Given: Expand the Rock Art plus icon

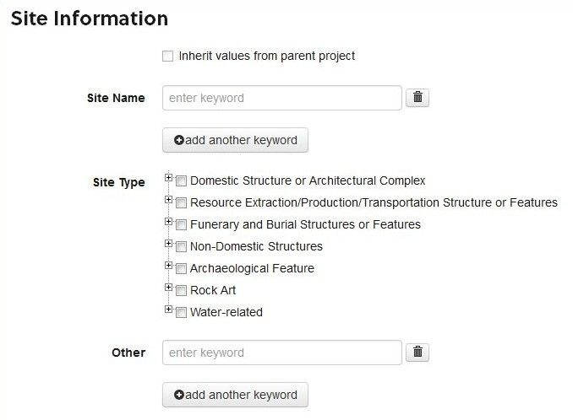Looking at the screenshot, I should [x=168, y=288].
